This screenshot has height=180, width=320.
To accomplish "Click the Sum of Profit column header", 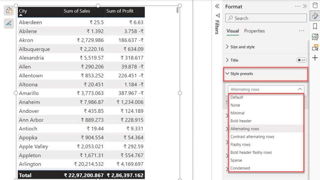I will tap(120, 11).
